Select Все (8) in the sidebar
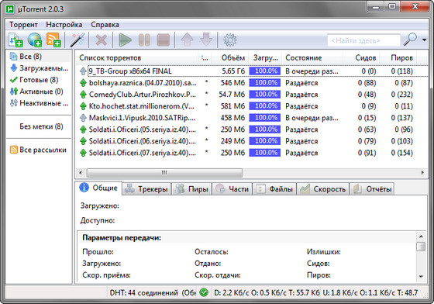434x304 pixels. click(39, 57)
